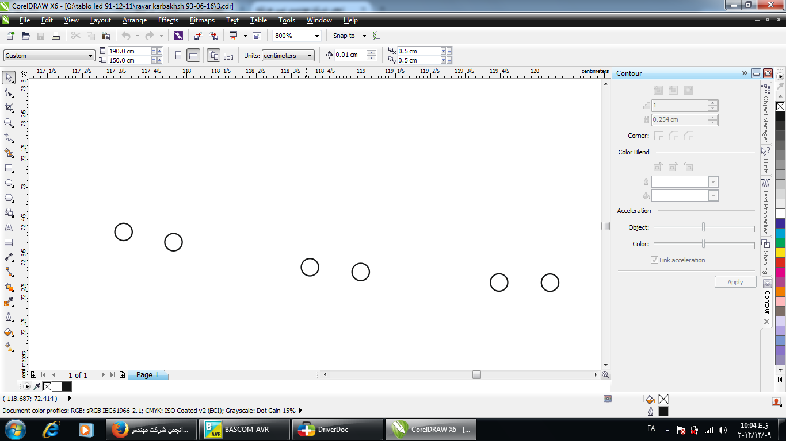
Task: Toggle Link acceleration checkbox
Action: (654, 260)
